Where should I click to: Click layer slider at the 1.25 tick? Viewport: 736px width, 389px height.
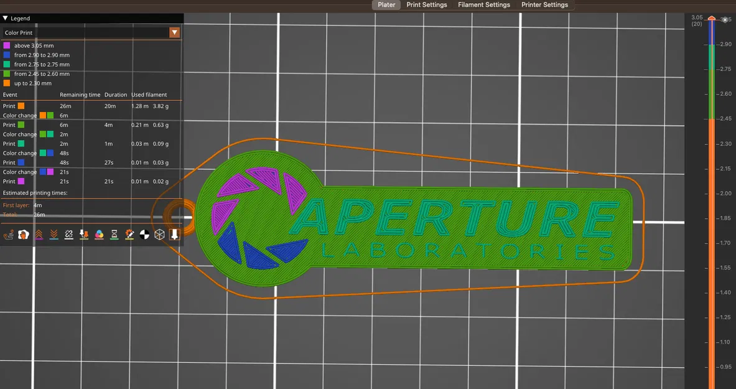(x=712, y=317)
